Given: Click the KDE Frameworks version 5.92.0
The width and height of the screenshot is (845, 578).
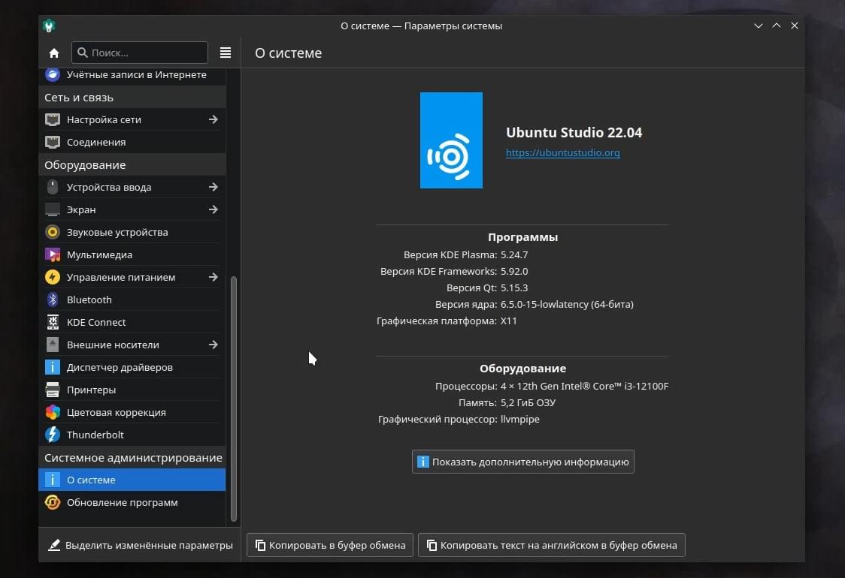Looking at the screenshot, I should (x=514, y=271).
